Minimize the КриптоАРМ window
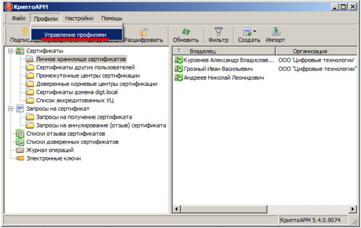361x228 pixels. coord(335,7)
